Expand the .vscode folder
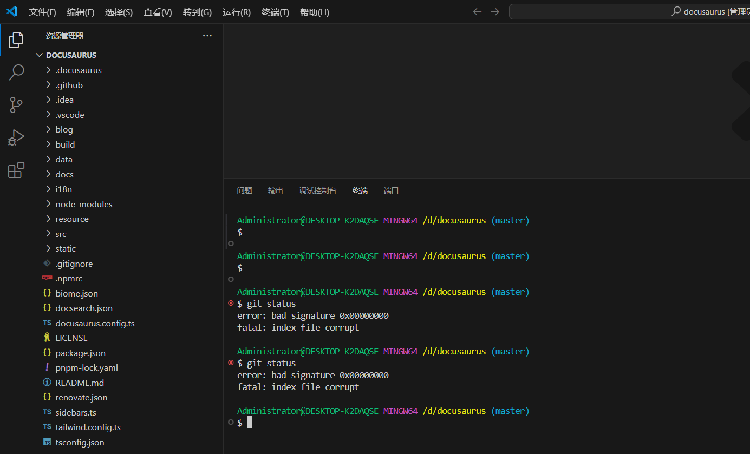The image size is (750, 454). (x=48, y=115)
